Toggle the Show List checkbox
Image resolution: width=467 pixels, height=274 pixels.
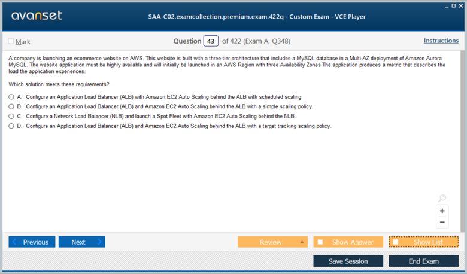pos(396,242)
